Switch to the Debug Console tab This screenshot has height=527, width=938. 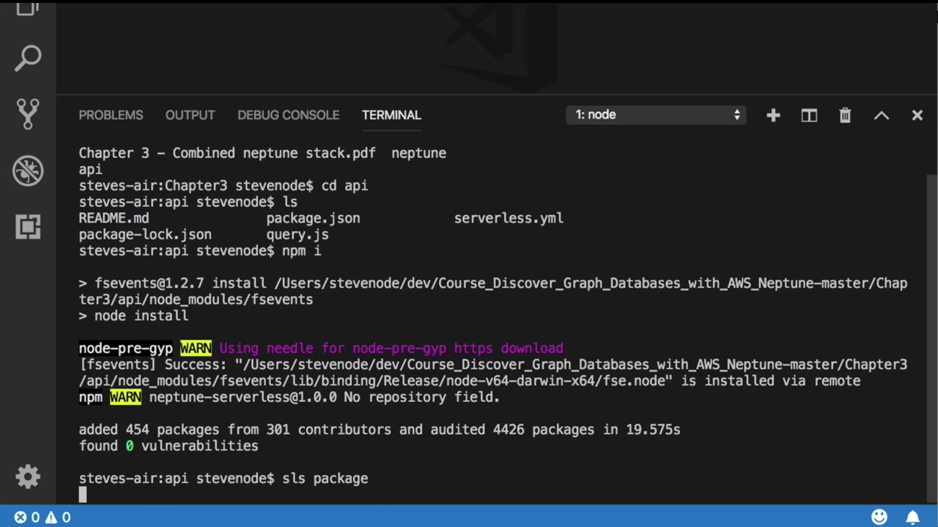(x=288, y=115)
